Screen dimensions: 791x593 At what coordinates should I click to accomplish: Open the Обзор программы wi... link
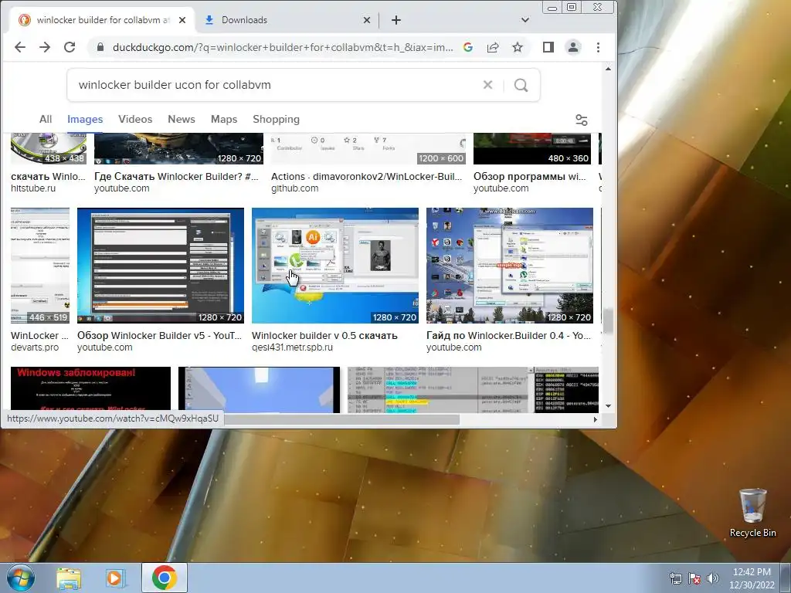click(529, 177)
